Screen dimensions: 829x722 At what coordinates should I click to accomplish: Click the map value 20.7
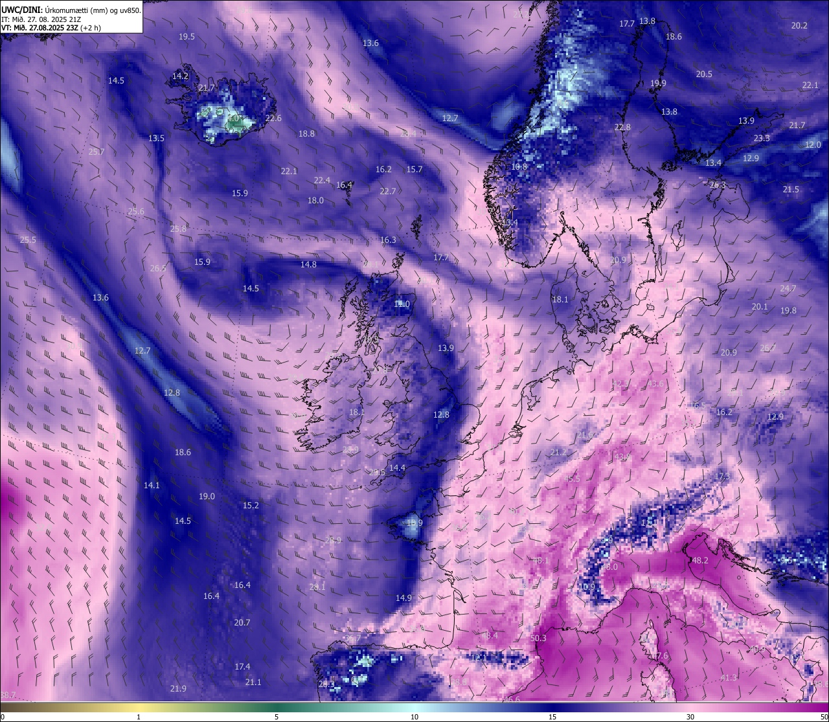(x=242, y=623)
